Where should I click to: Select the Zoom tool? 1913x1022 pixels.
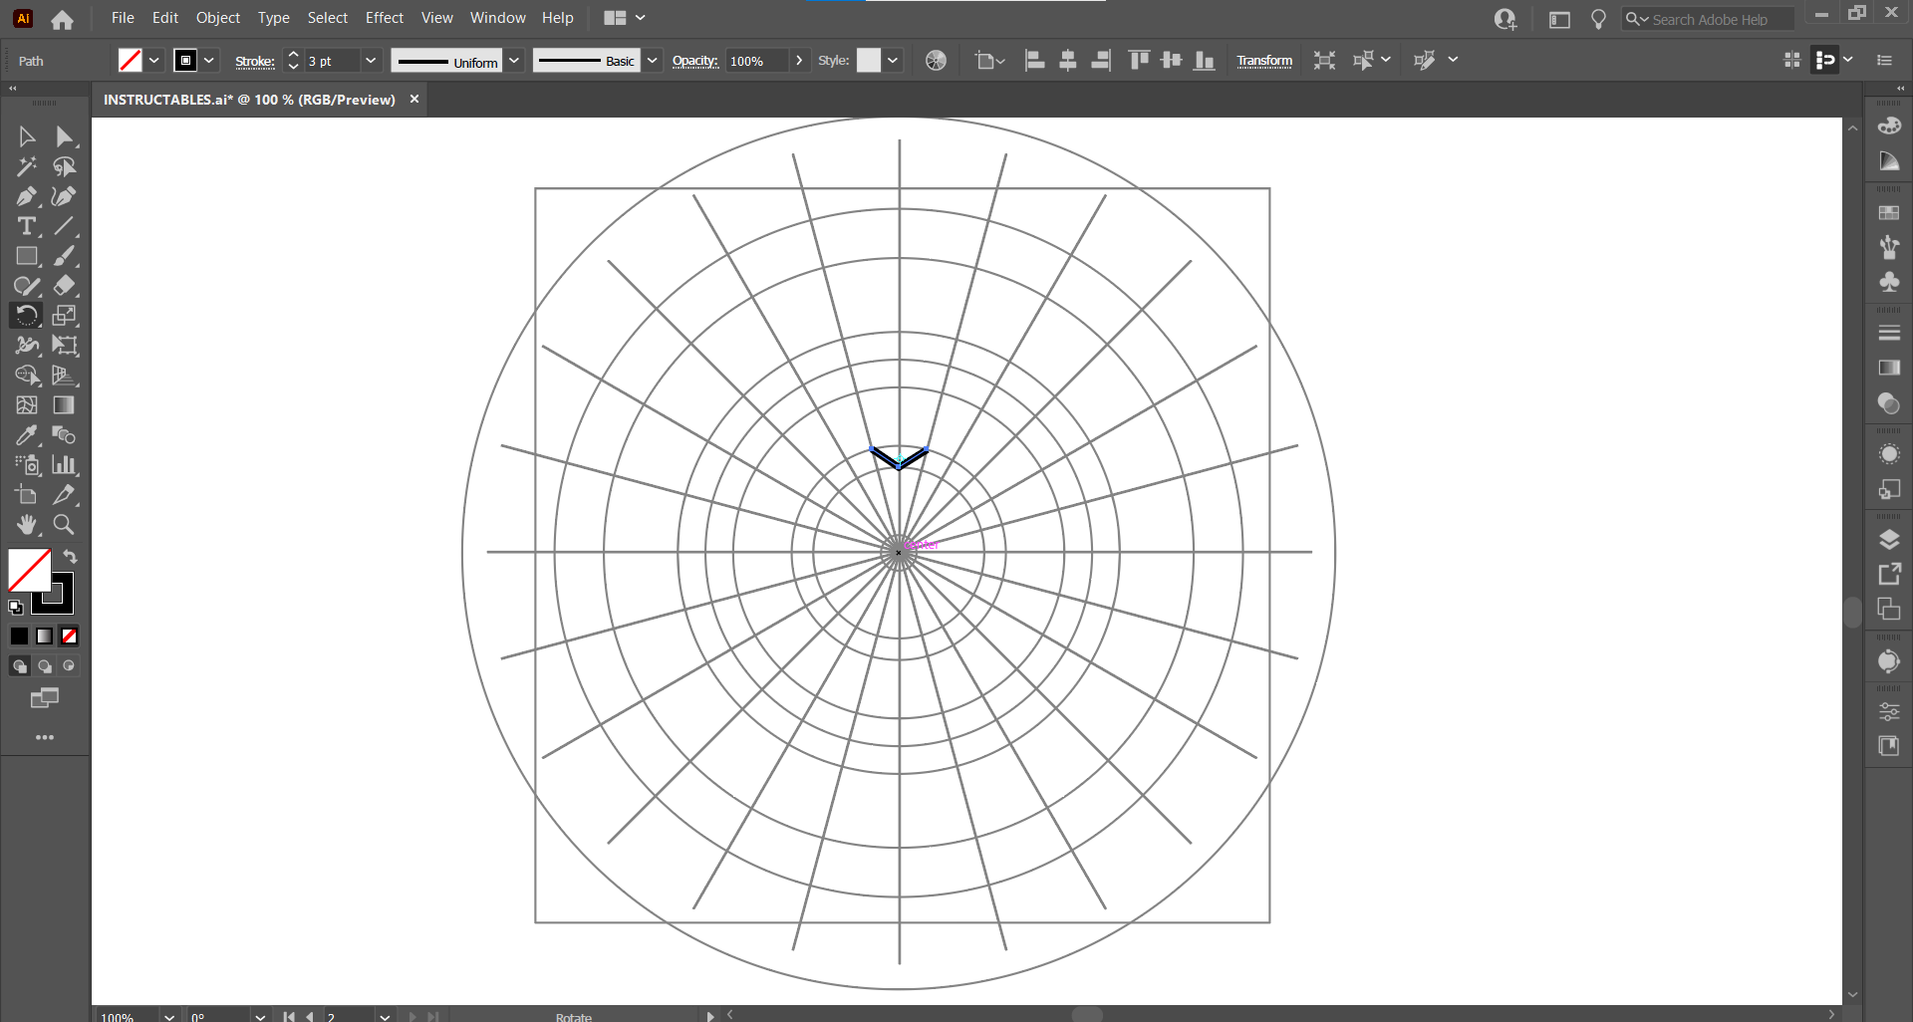click(63, 525)
